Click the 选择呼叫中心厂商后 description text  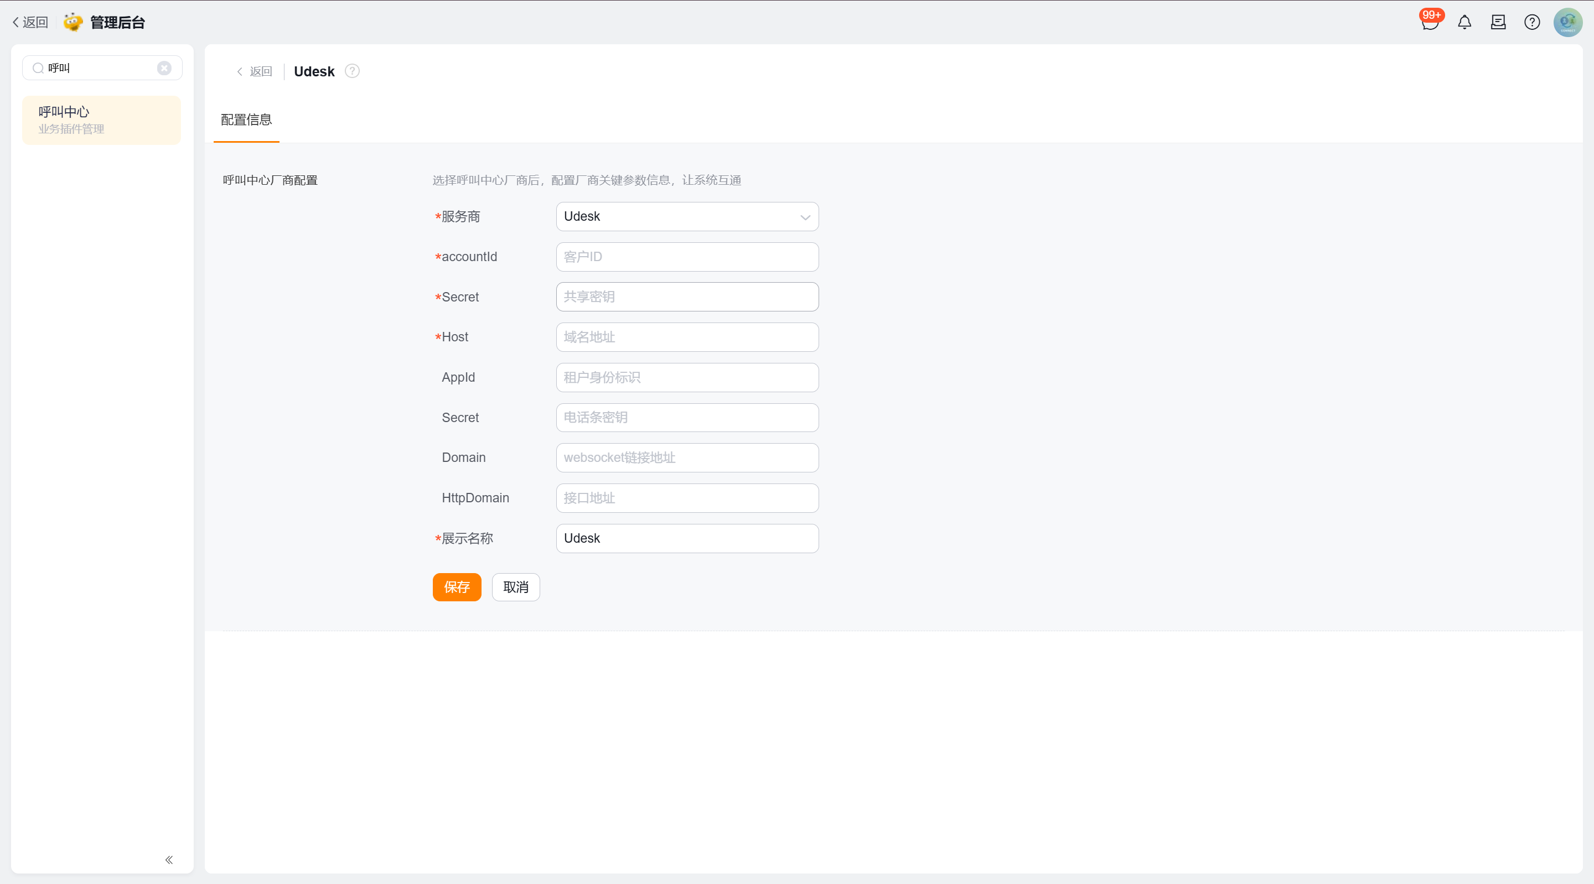[587, 180]
